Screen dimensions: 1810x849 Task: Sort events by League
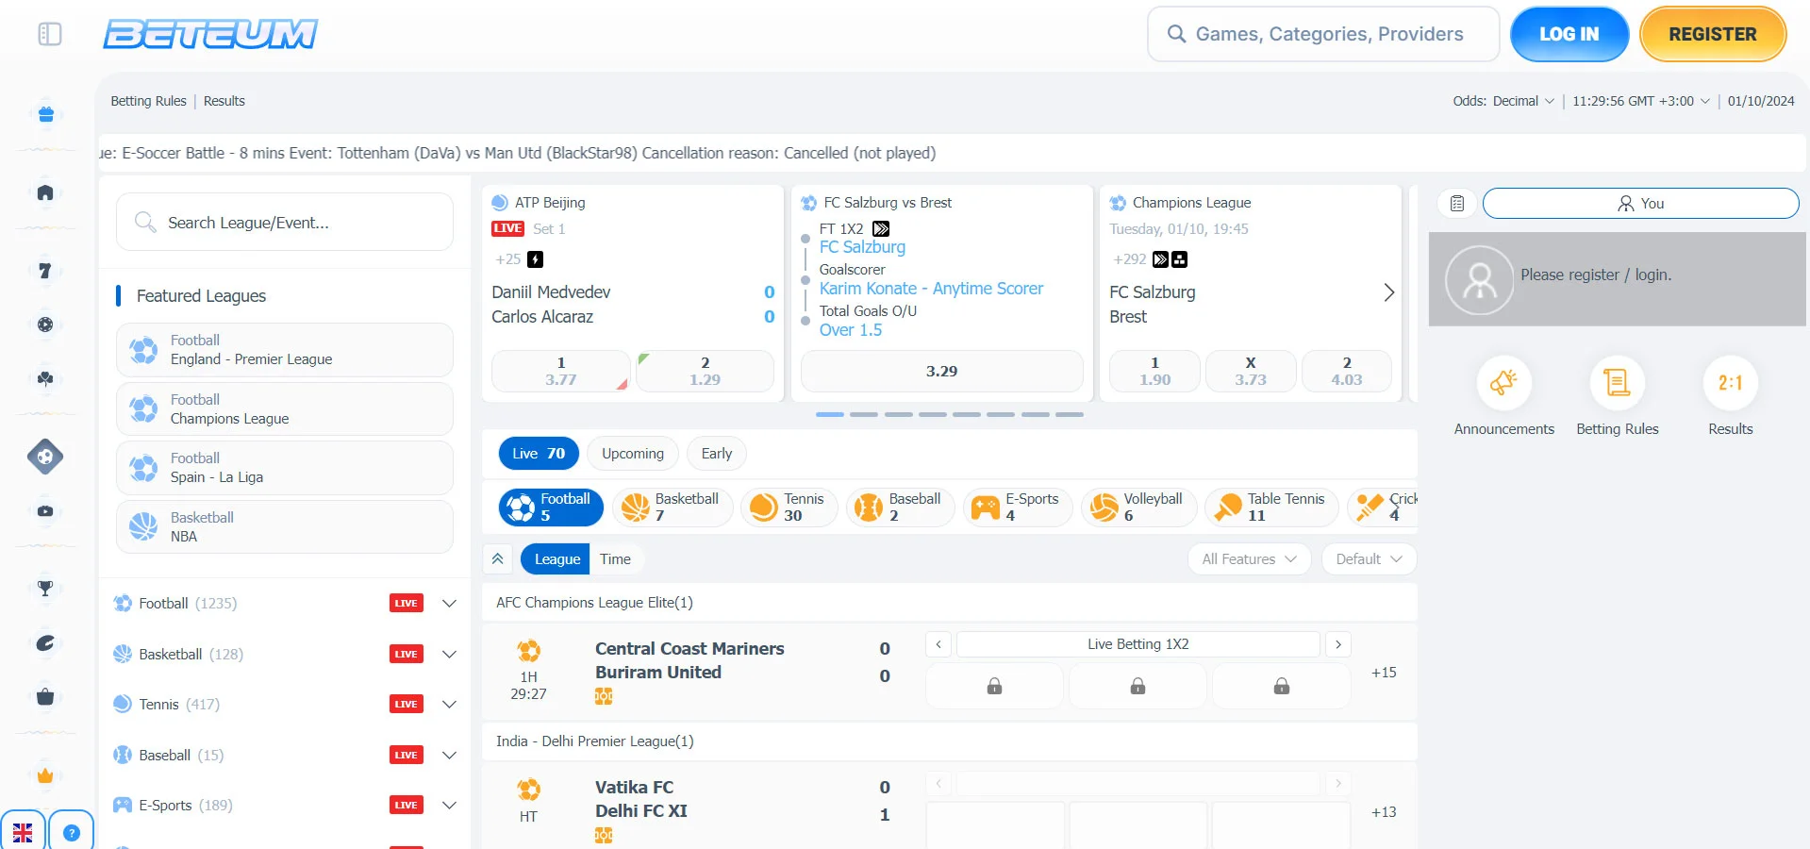click(x=556, y=558)
